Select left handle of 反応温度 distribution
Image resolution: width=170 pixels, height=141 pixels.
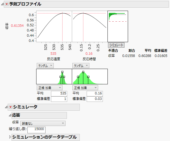[61, 77]
